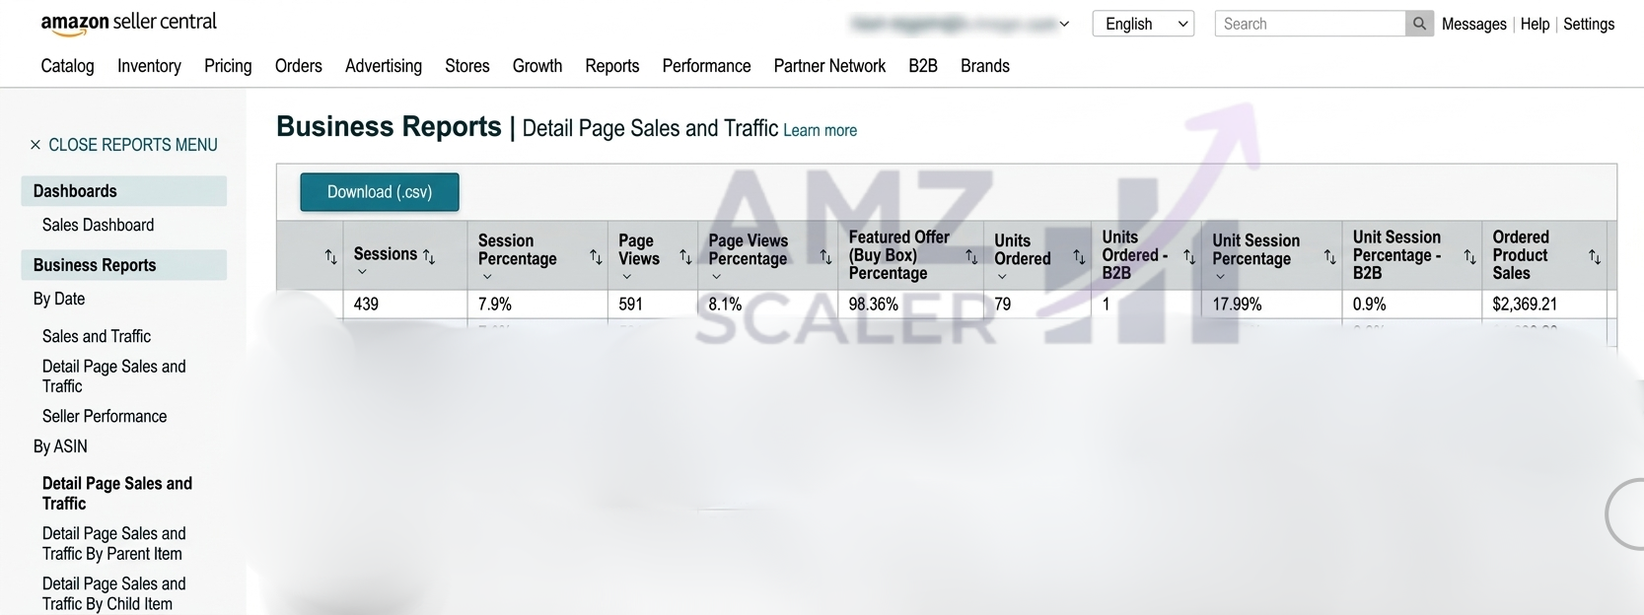Sort by Page Views column arrows
1644x615 pixels.
point(685,256)
